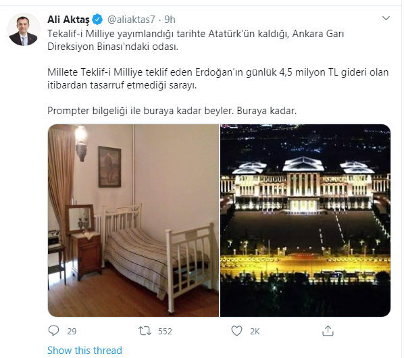Click the 552 retweets count
404x358 pixels.
point(165,331)
